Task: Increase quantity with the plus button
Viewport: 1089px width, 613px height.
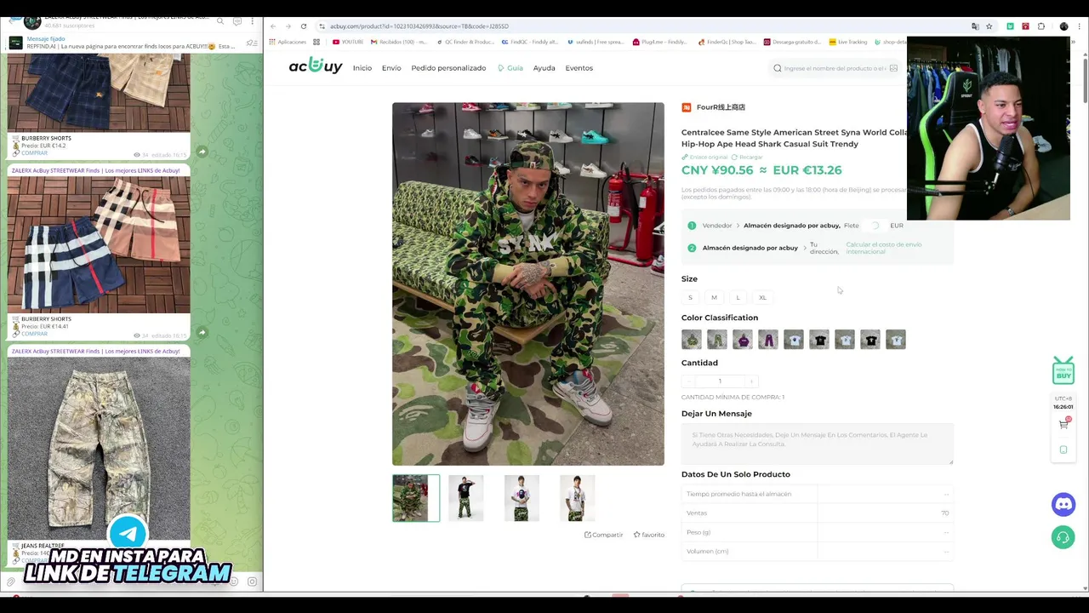Action: click(751, 381)
